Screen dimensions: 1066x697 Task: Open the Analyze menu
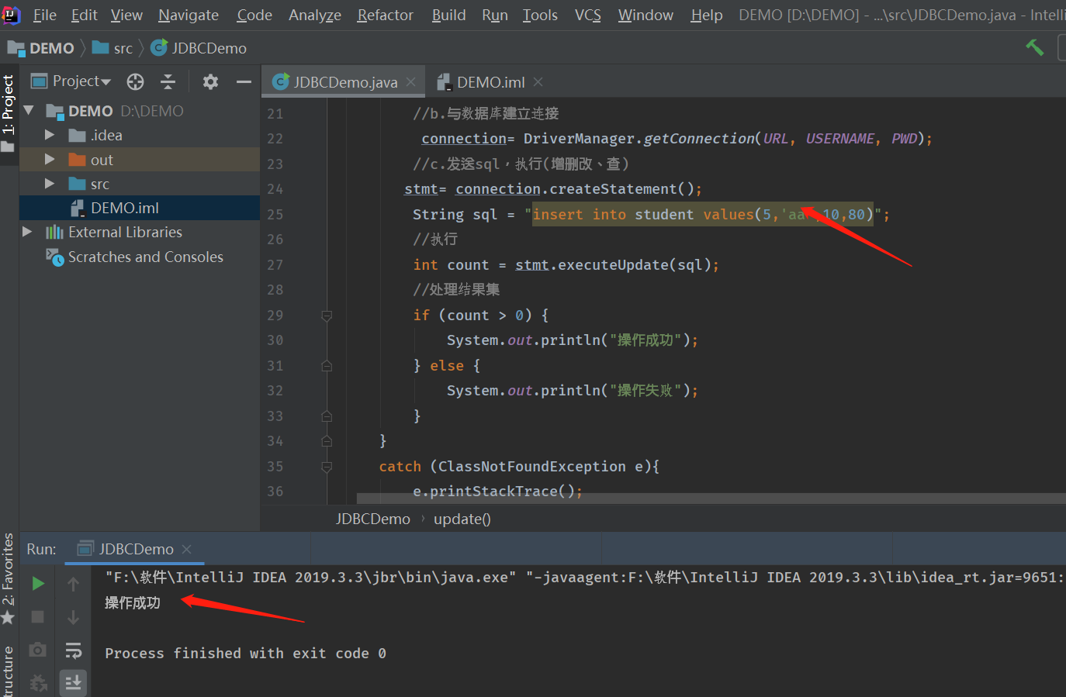click(315, 15)
